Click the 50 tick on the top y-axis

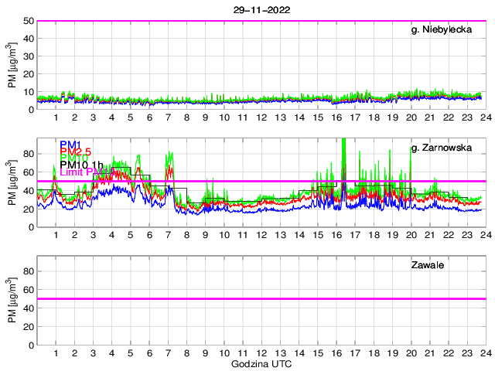(x=27, y=21)
